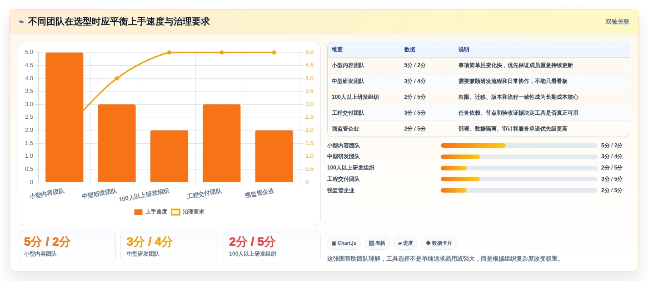Click the 小型内容团队 orange chart bar

point(65,117)
